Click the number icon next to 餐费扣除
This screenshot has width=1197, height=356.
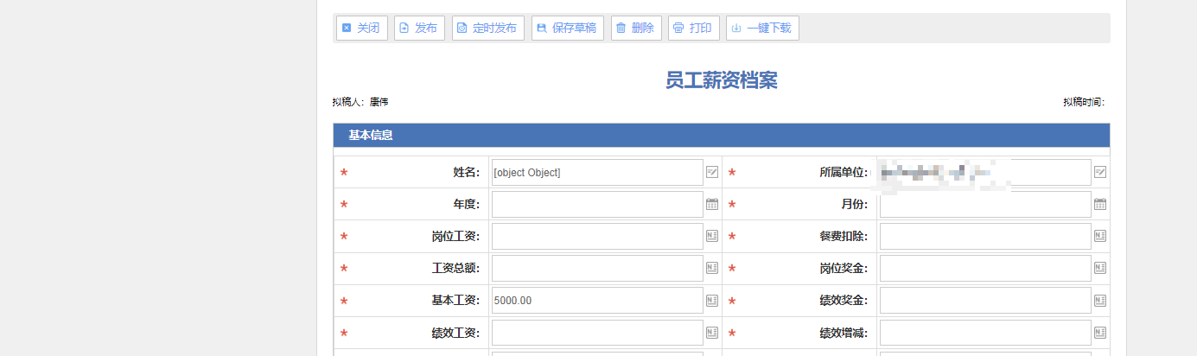1100,236
